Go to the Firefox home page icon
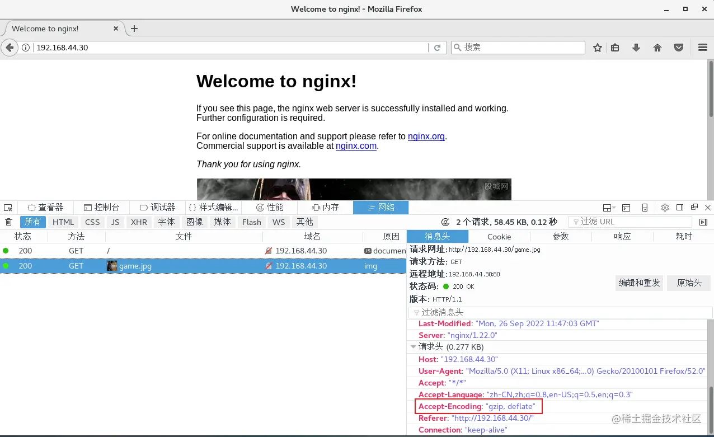714x437 pixels. point(657,48)
